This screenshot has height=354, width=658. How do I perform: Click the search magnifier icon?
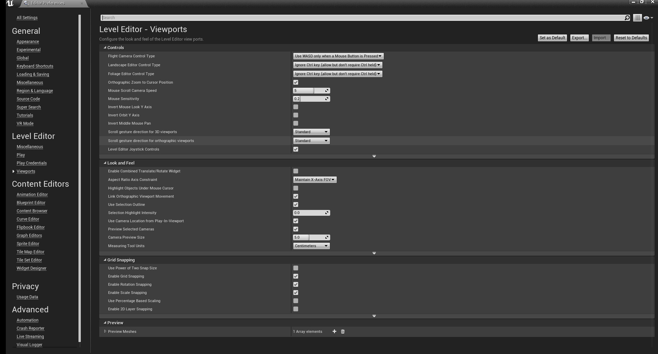tap(627, 18)
